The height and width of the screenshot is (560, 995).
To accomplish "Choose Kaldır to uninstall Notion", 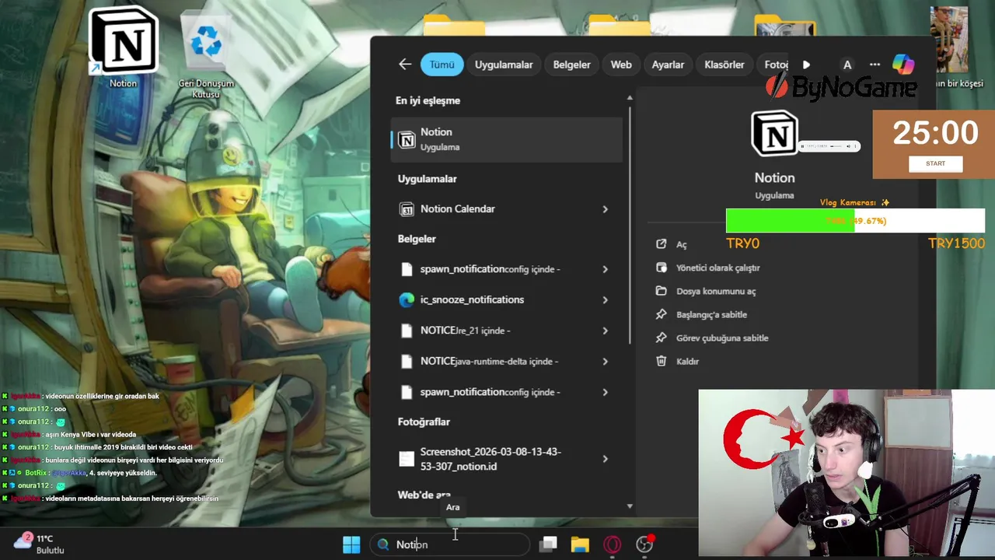I will 687,361.
